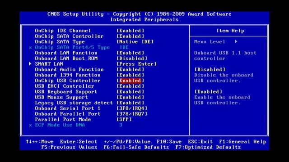Click the Item Help panel heading
The width and height of the screenshot is (289, 162).
(x=230, y=31)
